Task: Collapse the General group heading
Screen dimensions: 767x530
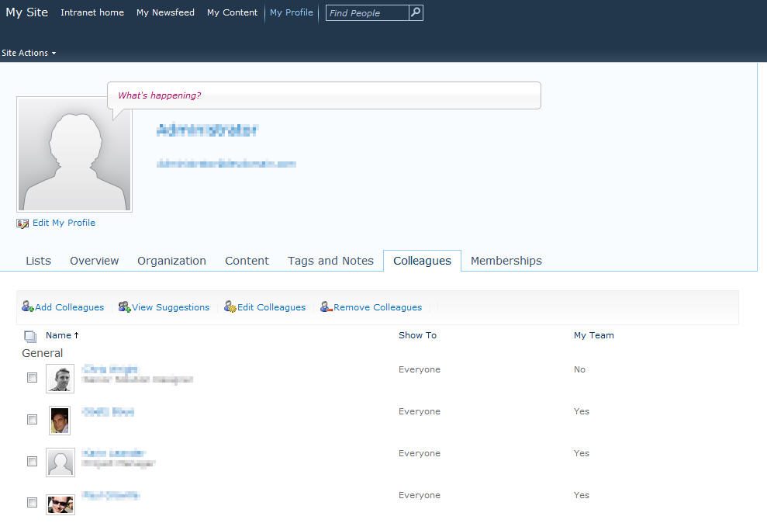Action: (x=43, y=353)
